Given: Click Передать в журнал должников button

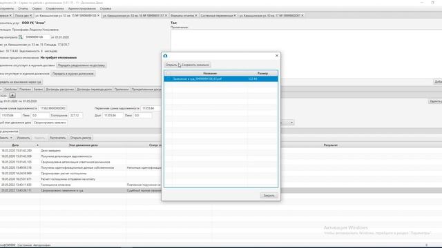Looking at the screenshot, I should click(73, 74).
